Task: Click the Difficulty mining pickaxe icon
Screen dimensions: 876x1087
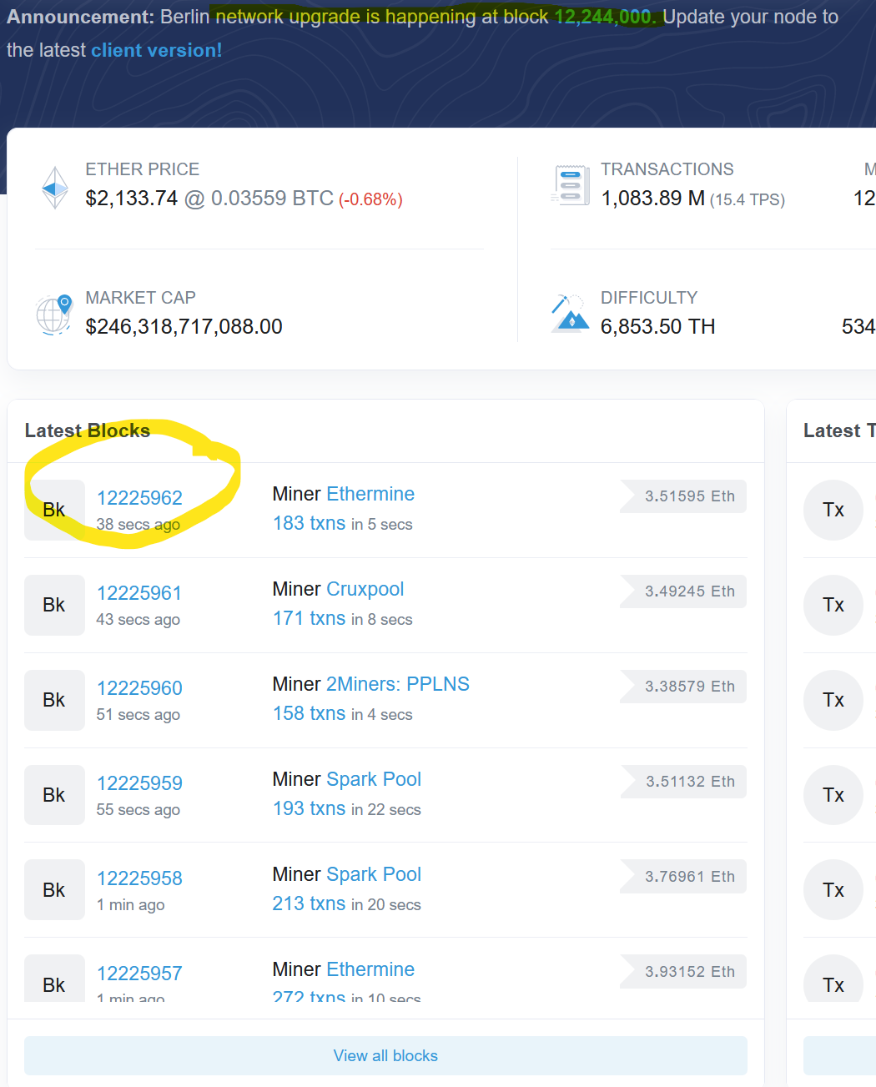Action: pos(570,314)
